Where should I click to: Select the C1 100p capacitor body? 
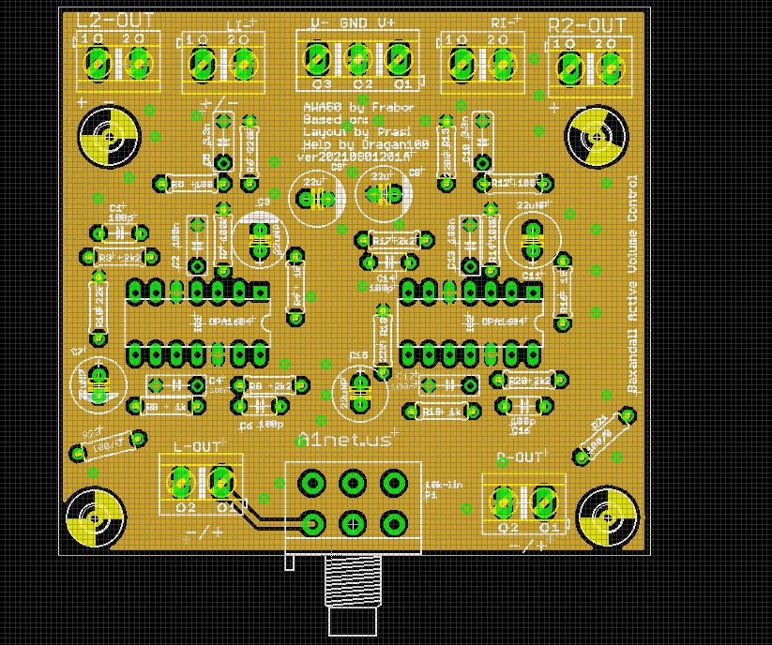point(120,232)
